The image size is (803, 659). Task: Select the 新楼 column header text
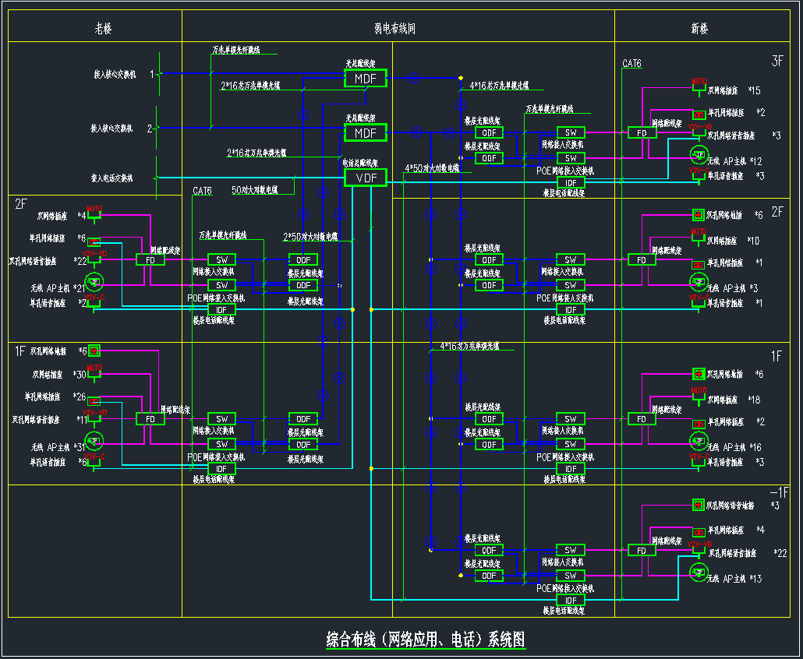coord(699,29)
